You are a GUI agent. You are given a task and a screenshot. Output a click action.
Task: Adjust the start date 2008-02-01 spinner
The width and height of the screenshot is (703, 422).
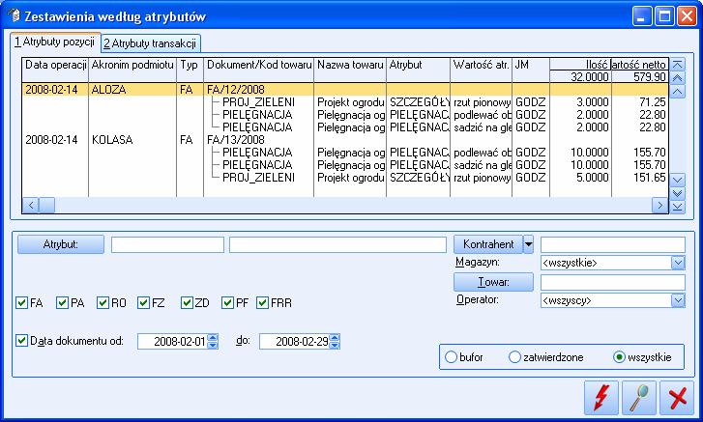214,342
